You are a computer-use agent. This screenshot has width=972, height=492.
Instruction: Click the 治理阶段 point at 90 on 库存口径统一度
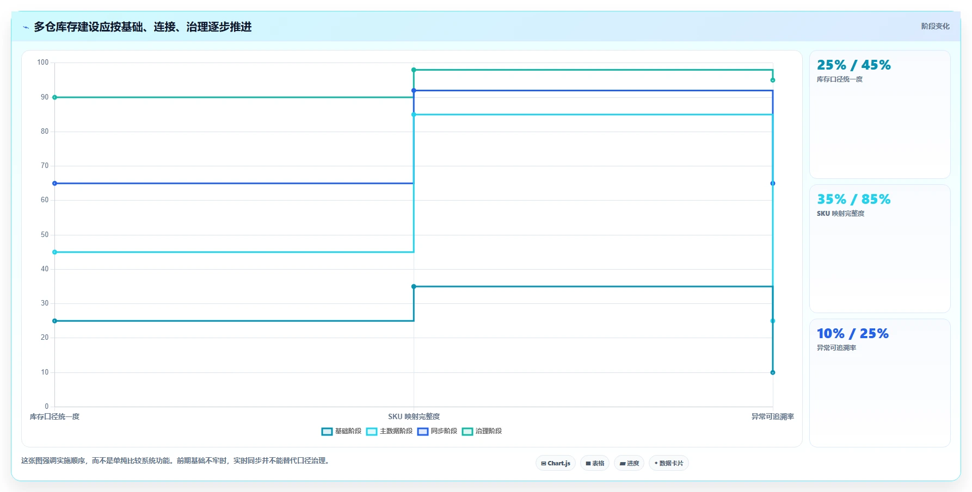[x=54, y=97]
